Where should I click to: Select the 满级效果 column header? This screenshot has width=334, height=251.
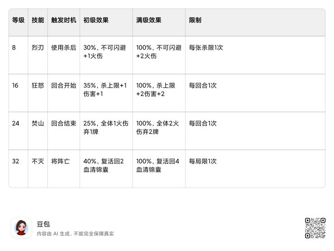148,20
